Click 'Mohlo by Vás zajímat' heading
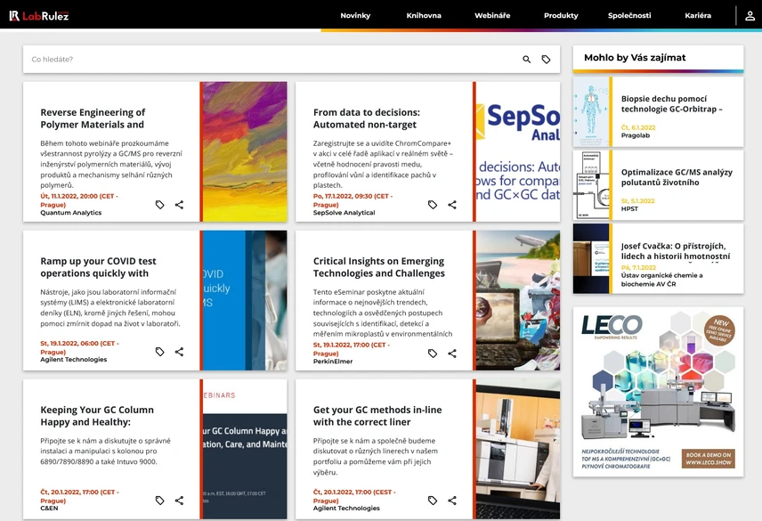Screen dimensions: 762x521 click(635, 58)
